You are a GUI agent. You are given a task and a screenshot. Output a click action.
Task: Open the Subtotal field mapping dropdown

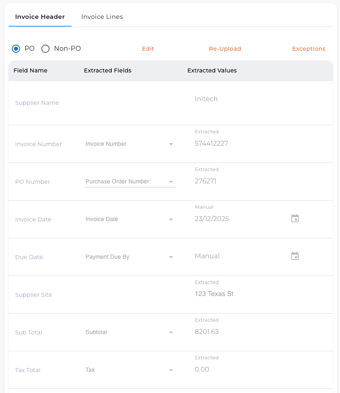pyautogui.click(x=171, y=332)
